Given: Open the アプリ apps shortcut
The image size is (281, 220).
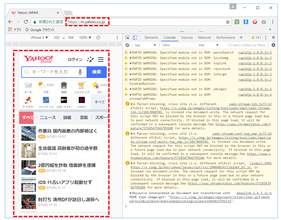Looking at the screenshot, I should pyautogui.click(x=15, y=30).
